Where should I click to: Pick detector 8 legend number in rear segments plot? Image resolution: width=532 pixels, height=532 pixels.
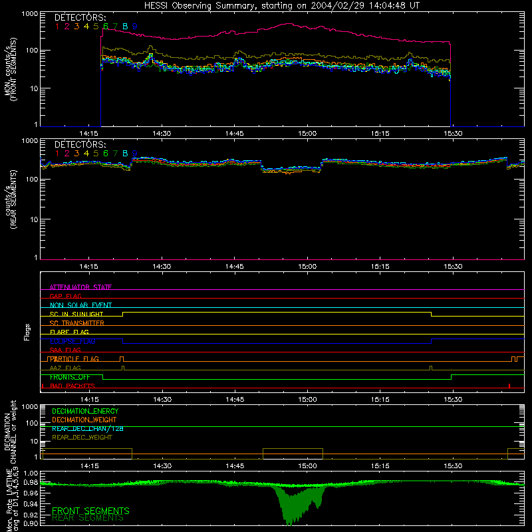pyautogui.click(x=125, y=154)
